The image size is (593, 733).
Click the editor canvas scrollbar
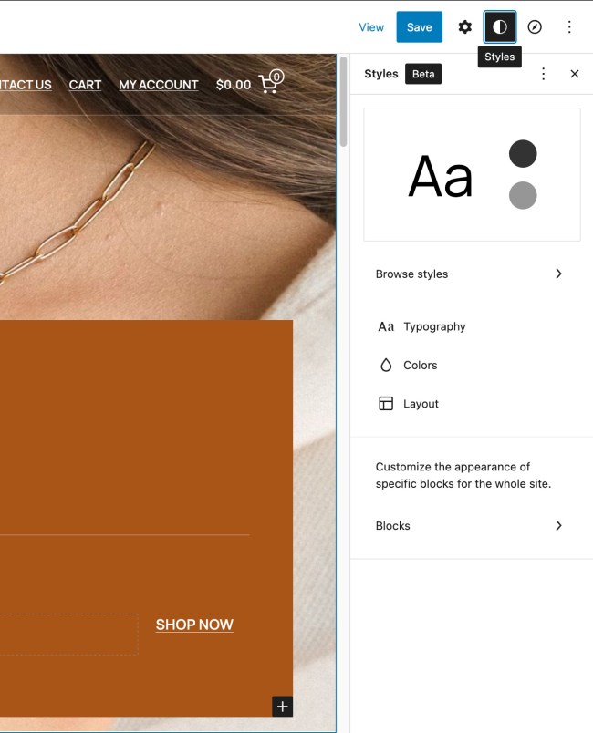[x=343, y=102]
